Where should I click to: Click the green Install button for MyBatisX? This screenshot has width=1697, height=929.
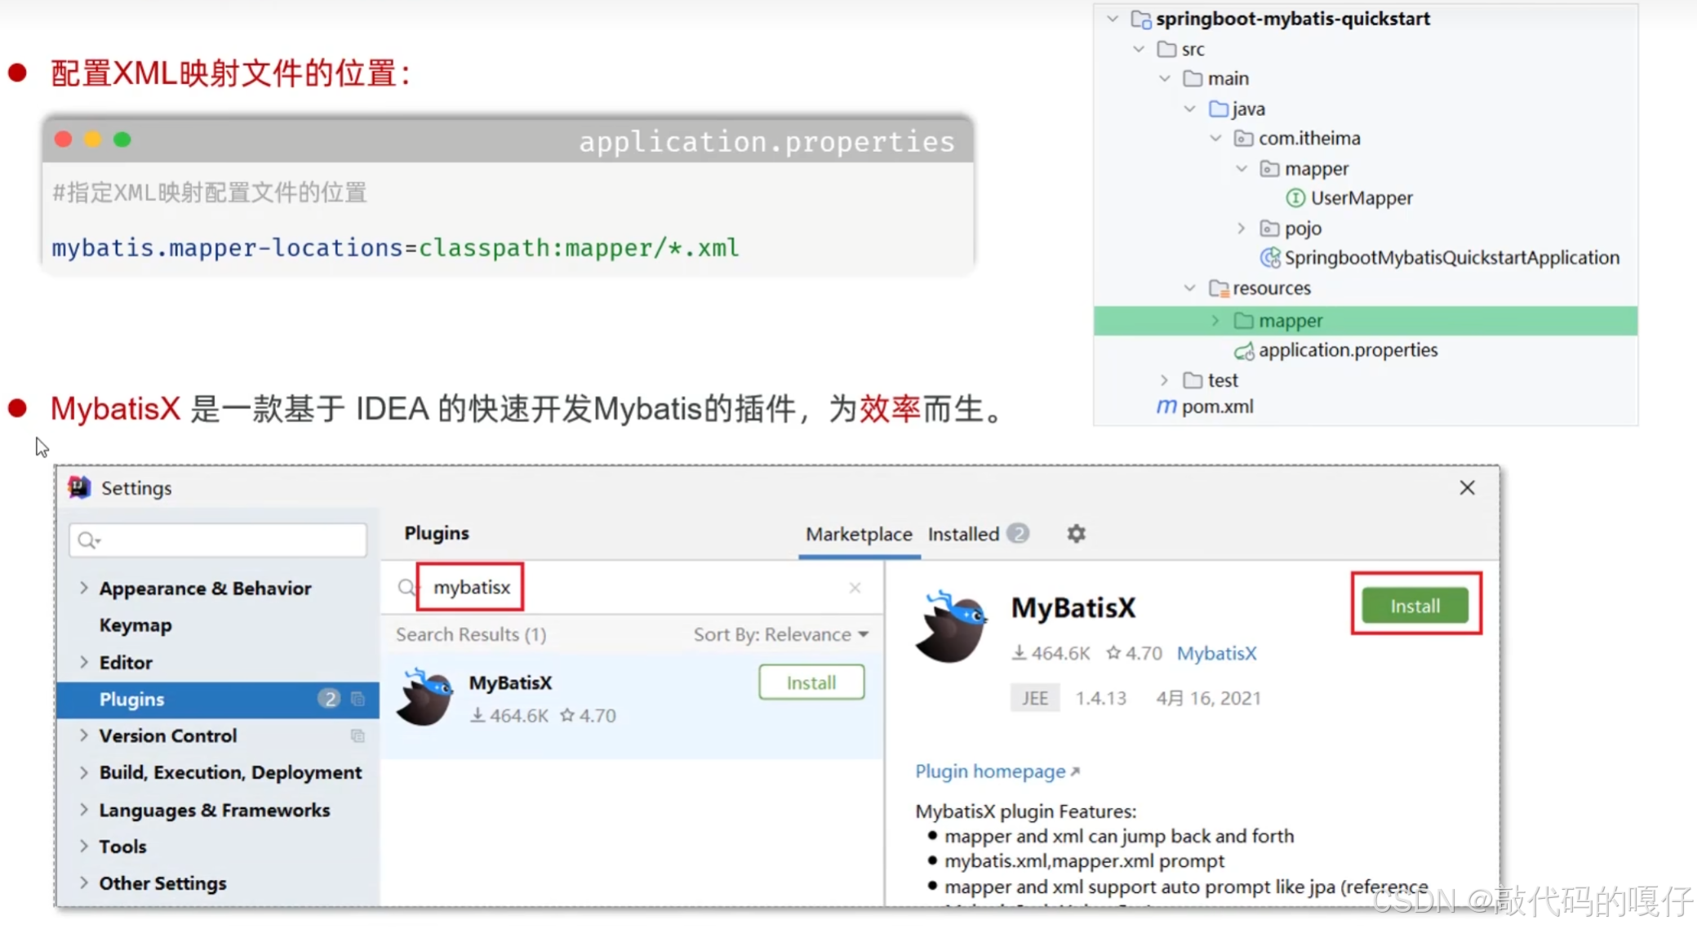click(x=1414, y=606)
